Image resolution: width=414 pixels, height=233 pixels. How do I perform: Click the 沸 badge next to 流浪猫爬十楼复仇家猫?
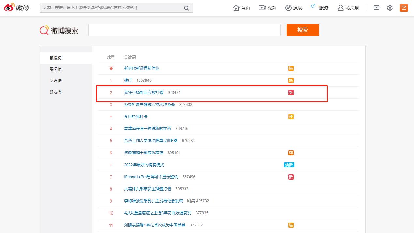coord(291,153)
